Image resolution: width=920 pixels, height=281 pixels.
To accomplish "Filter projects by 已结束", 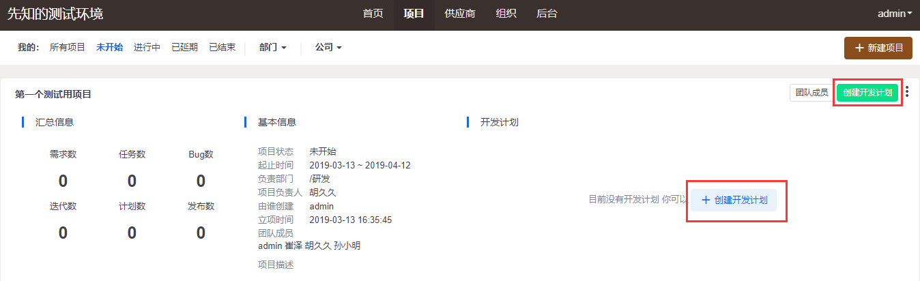I will pos(222,48).
